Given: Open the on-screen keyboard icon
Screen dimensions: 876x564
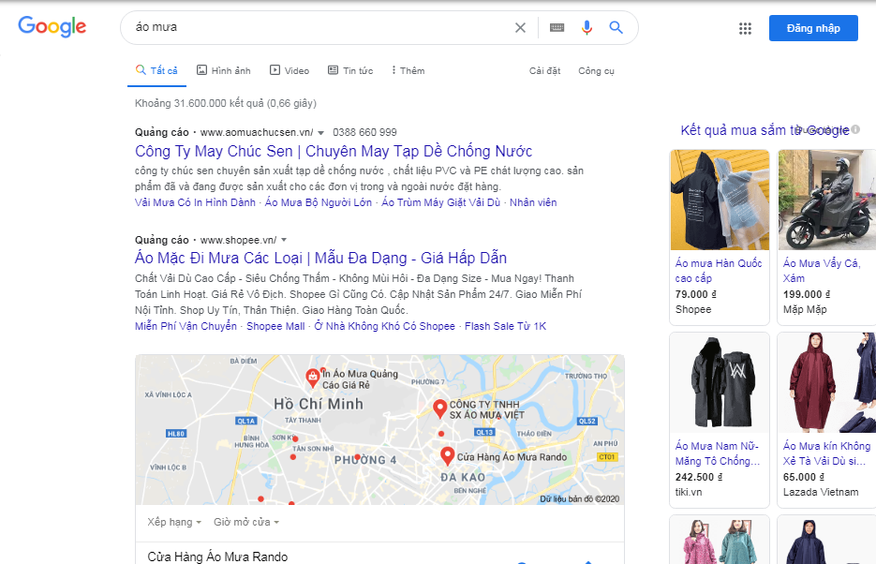Looking at the screenshot, I should (557, 27).
